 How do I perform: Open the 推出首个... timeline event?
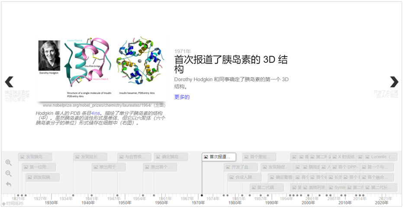[x=160, y=167]
